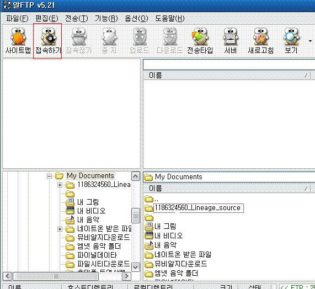Open the 편집(E) menu
The width and height of the screenshot is (315, 289).
[x=47, y=19]
